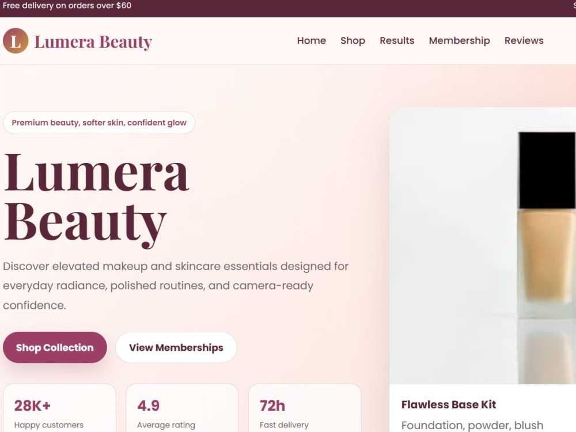Viewport: 576px width, 432px height.
Task: Click the 4.9 average rating stat
Action: (x=182, y=408)
